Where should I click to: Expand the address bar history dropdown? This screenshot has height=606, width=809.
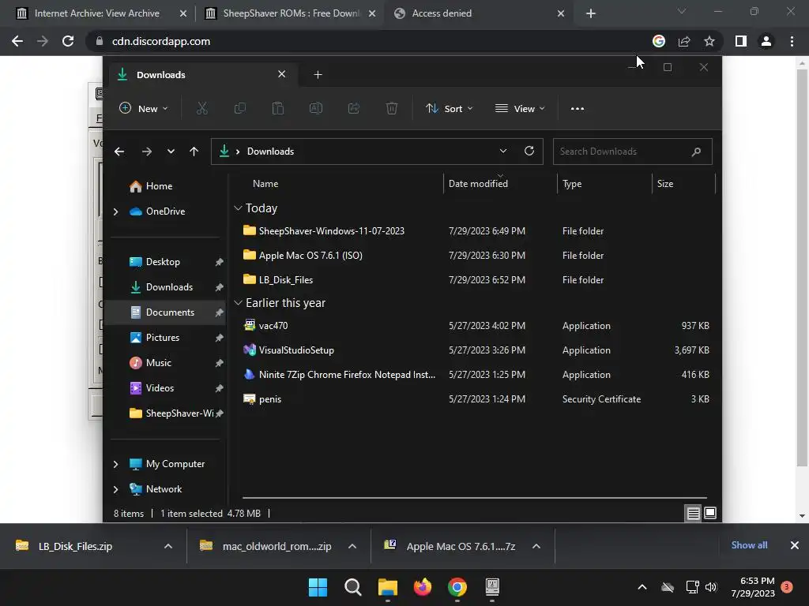(503, 151)
